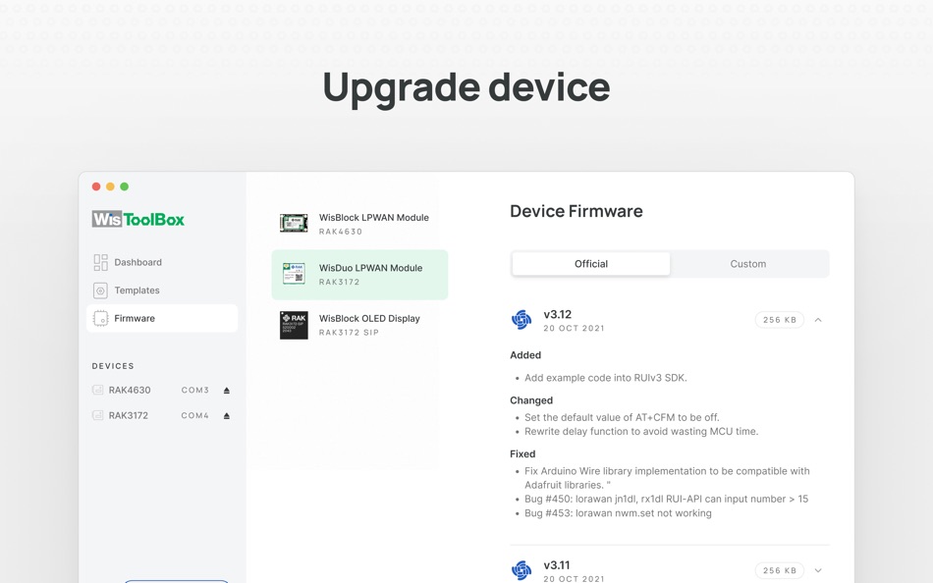Viewport: 933px width, 583px height.
Task: Switch to the Custom firmware tab
Action: click(748, 264)
